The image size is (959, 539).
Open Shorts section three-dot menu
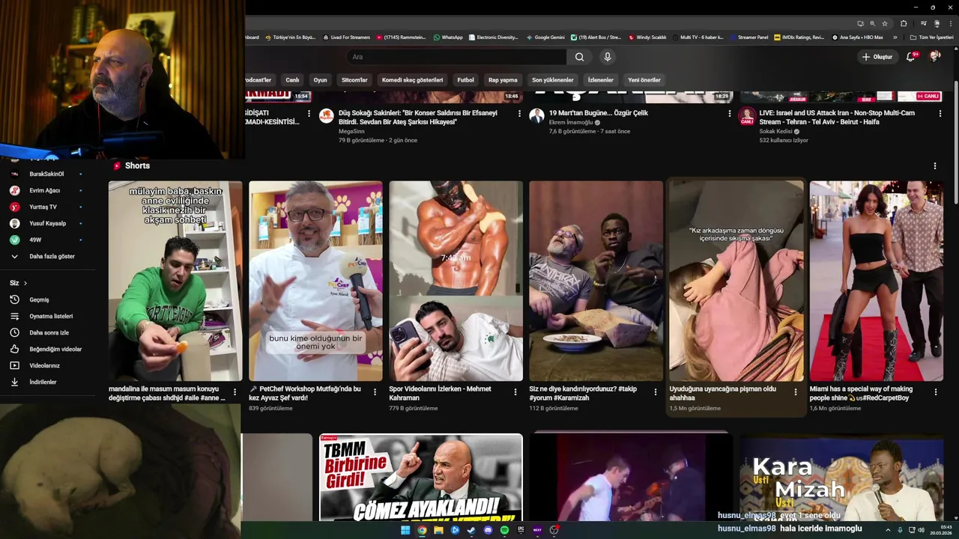(x=934, y=166)
